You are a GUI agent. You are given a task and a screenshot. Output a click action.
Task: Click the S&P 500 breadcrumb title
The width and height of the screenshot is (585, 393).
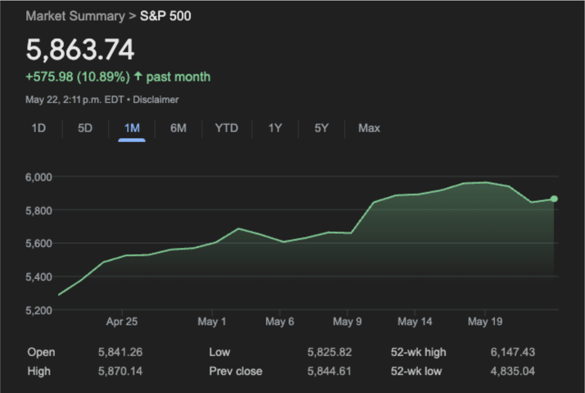point(165,16)
